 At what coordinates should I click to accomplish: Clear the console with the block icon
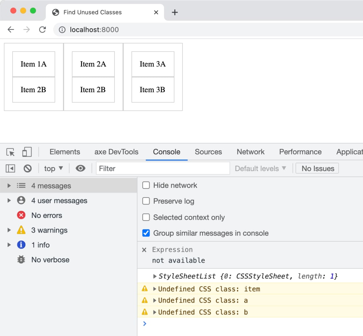(28, 169)
